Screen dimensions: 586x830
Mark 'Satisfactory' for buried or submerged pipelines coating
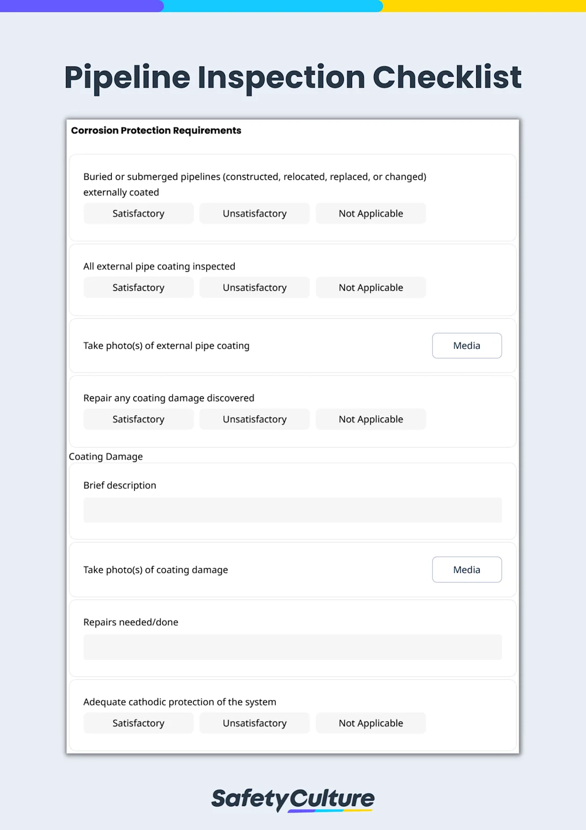pyautogui.click(x=138, y=213)
